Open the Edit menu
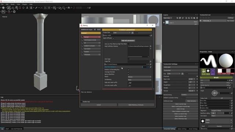The image size is (235, 132). [7, 4]
